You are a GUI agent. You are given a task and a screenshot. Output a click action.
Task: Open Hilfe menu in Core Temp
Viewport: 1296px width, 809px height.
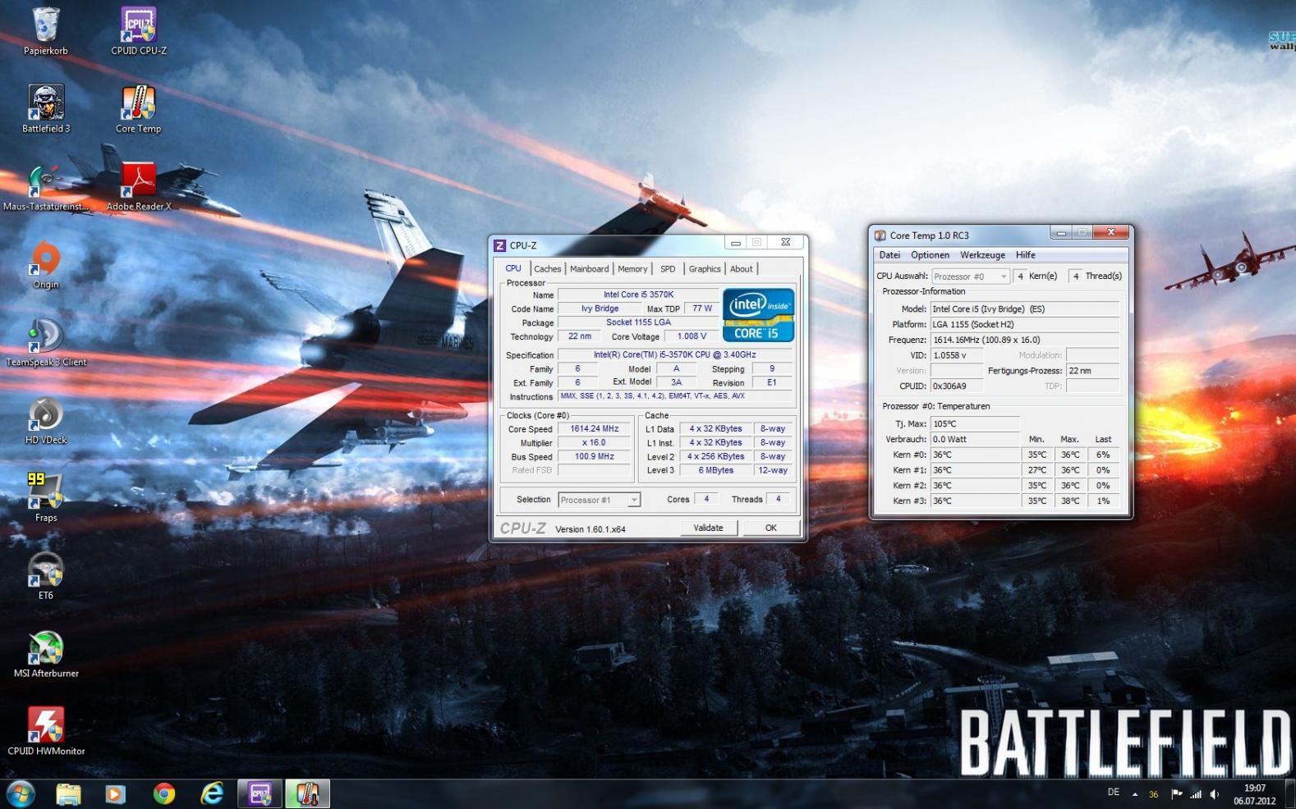(x=1025, y=255)
